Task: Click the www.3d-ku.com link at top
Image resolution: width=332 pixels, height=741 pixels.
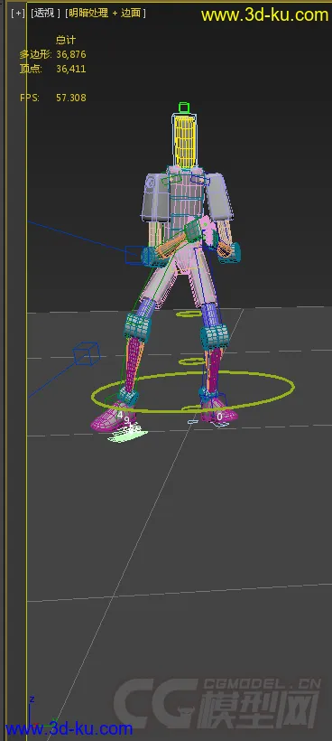Action: click(264, 14)
